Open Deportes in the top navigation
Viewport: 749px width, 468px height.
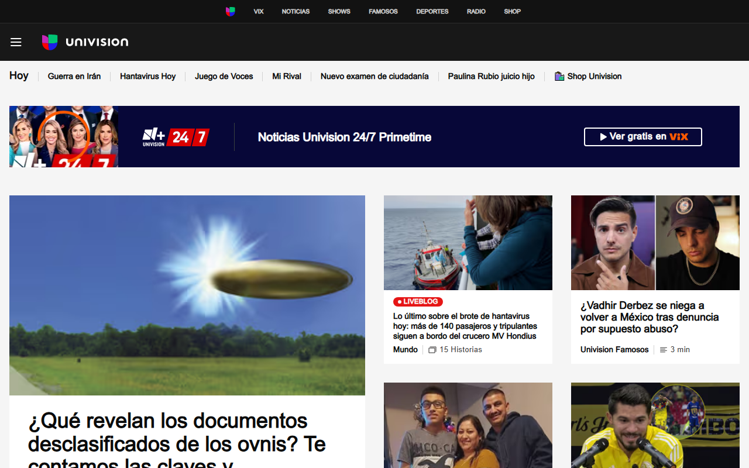coord(432,12)
